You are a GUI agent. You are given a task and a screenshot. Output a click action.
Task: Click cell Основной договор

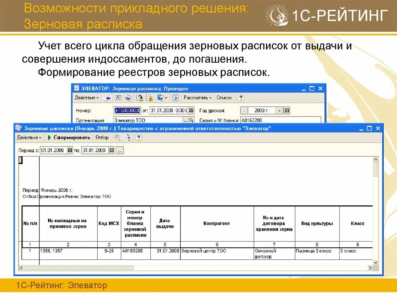(x=274, y=254)
